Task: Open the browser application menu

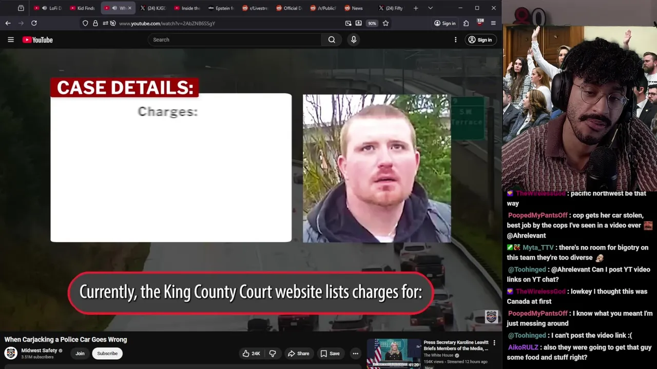Action: click(493, 23)
